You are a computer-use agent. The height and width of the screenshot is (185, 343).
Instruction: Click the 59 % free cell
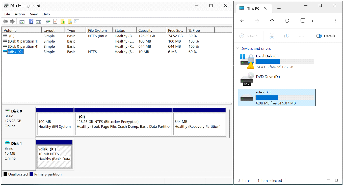tap(193, 36)
